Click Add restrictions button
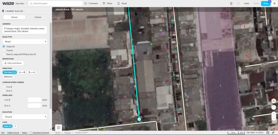Viewport: 278px width, 135px height. tap(13, 63)
